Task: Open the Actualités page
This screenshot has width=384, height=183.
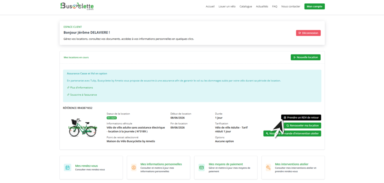Action: (x=262, y=7)
